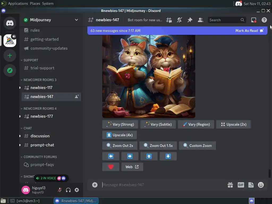This screenshot has height=204, width=272.
Task: Click the Vary (Region) button
Action: [196, 124]
